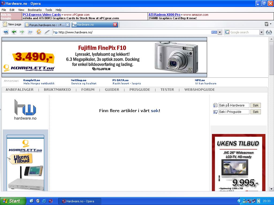Click the Fast Forward navigation icon

pos(30,32)
